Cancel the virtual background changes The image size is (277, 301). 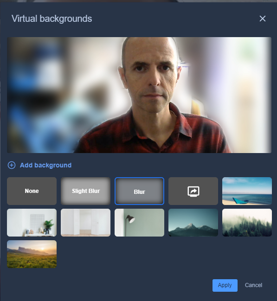(x=253, y=285)
